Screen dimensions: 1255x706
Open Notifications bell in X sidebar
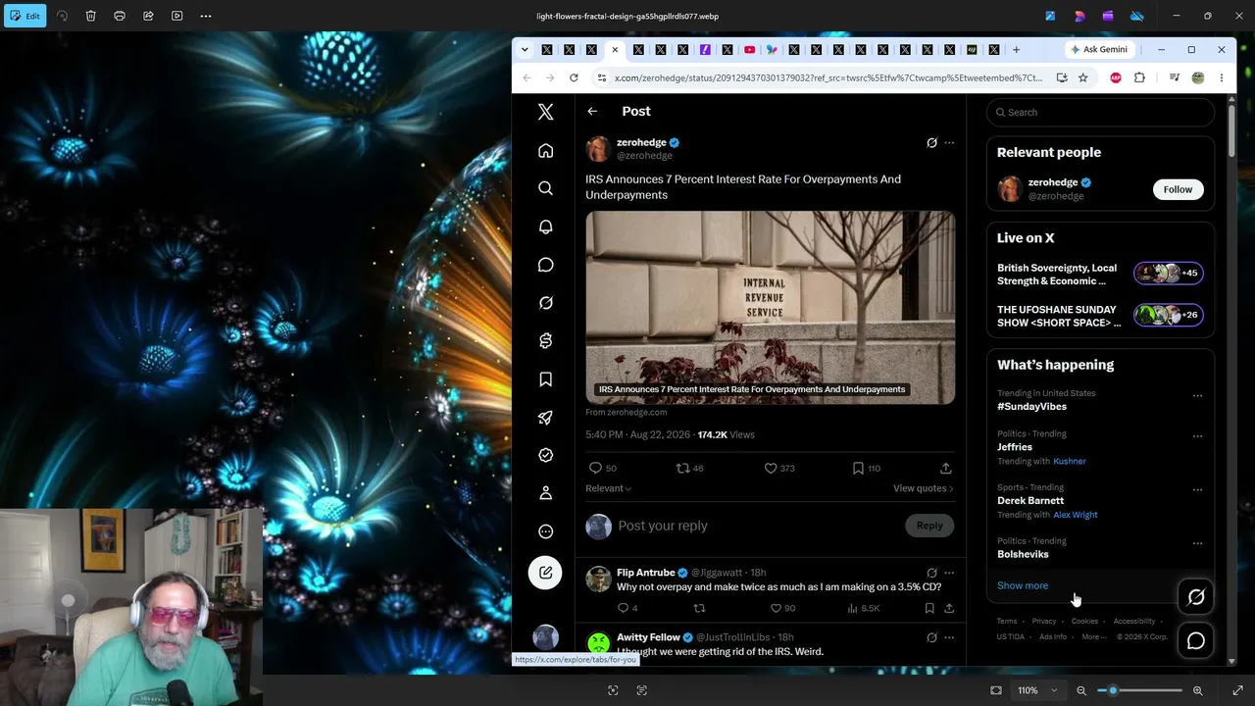click(x=546, y=227)
